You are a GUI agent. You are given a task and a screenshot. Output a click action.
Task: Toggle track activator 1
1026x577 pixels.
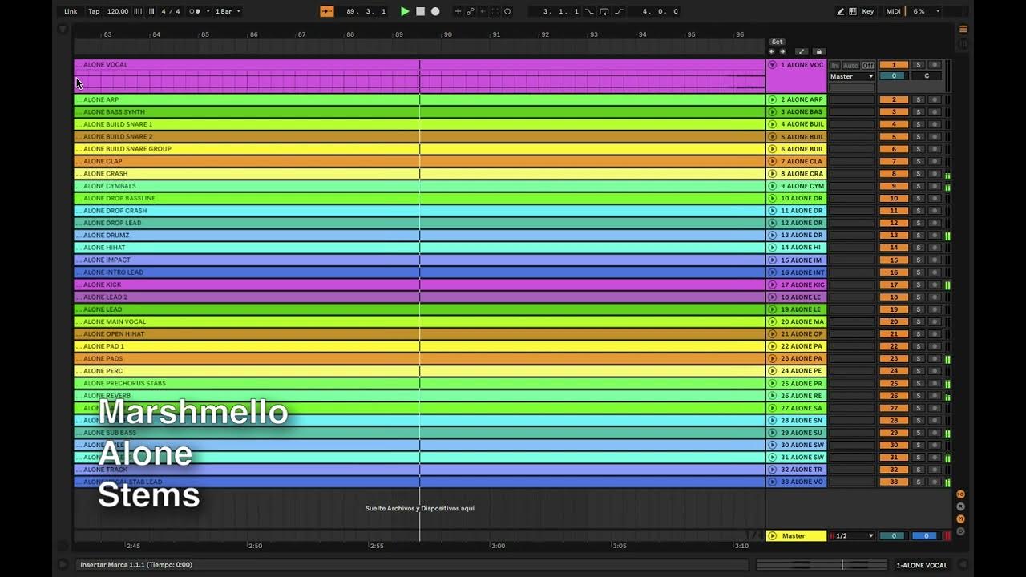tap(894, 65)
